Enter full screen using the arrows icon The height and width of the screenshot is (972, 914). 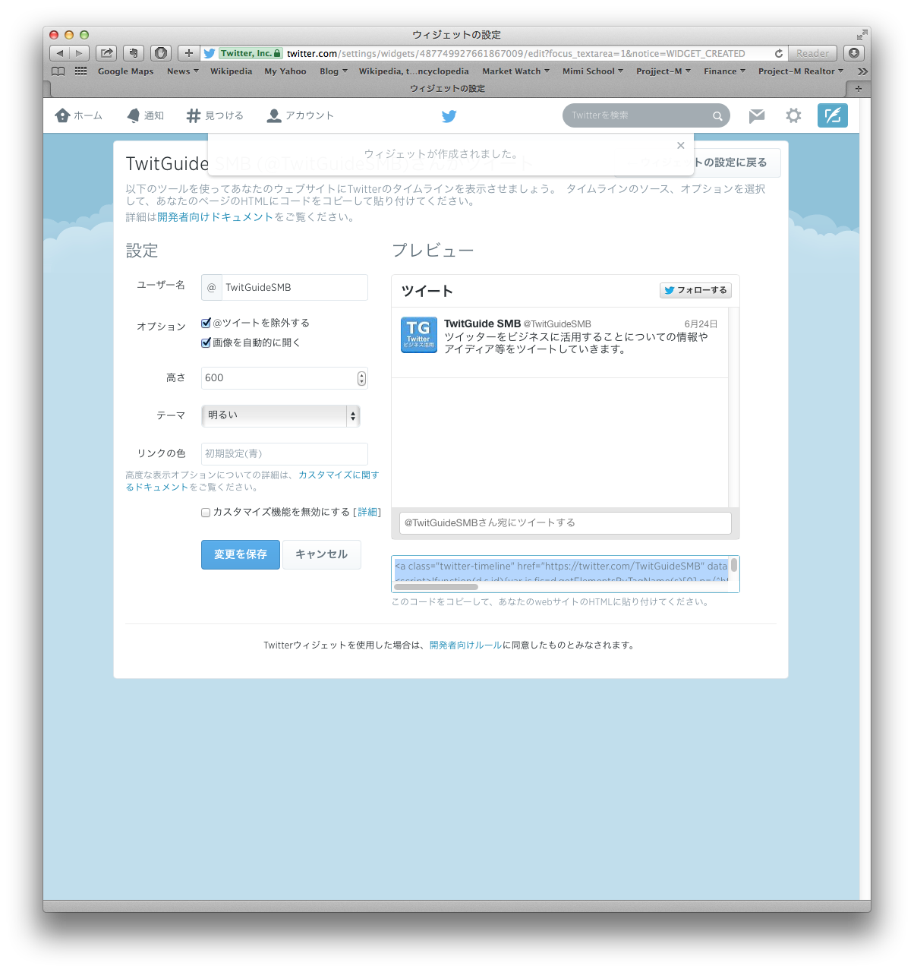point(862,35)
